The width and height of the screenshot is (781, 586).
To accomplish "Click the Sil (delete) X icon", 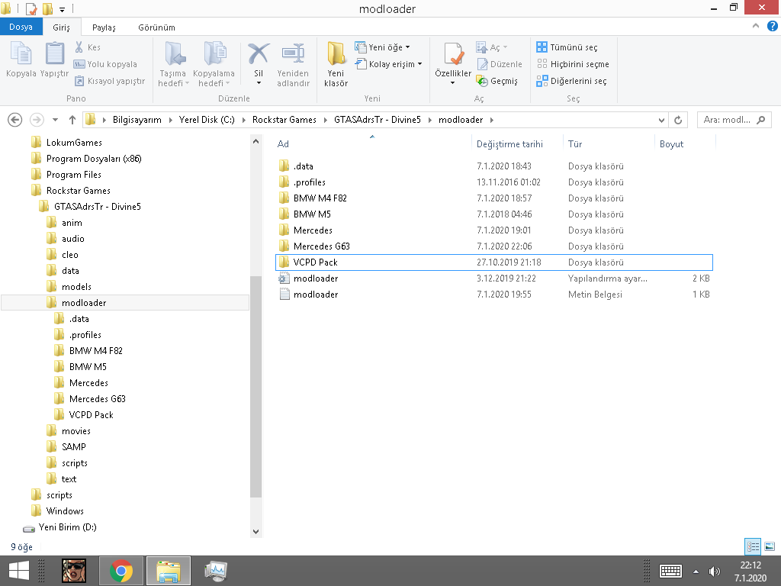I will pos(259,54).
